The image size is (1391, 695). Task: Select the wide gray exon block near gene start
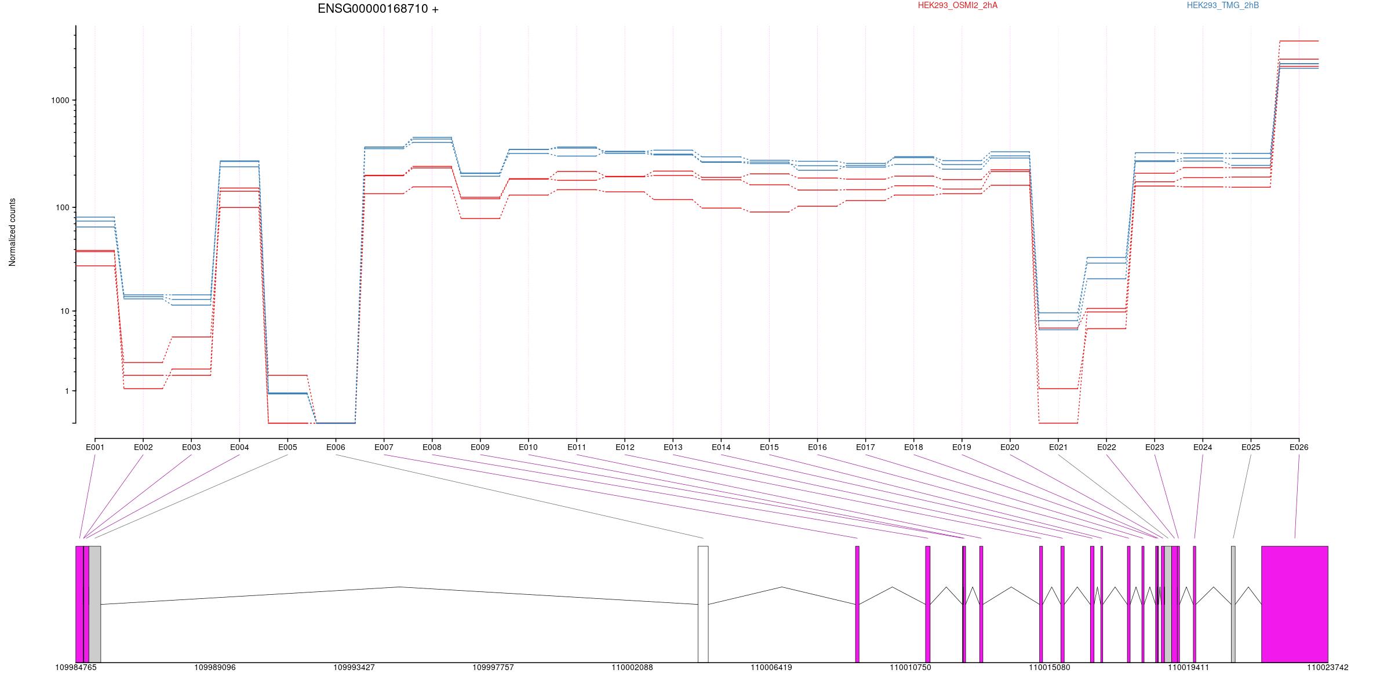pyautogui.click(x=95, y=604)
